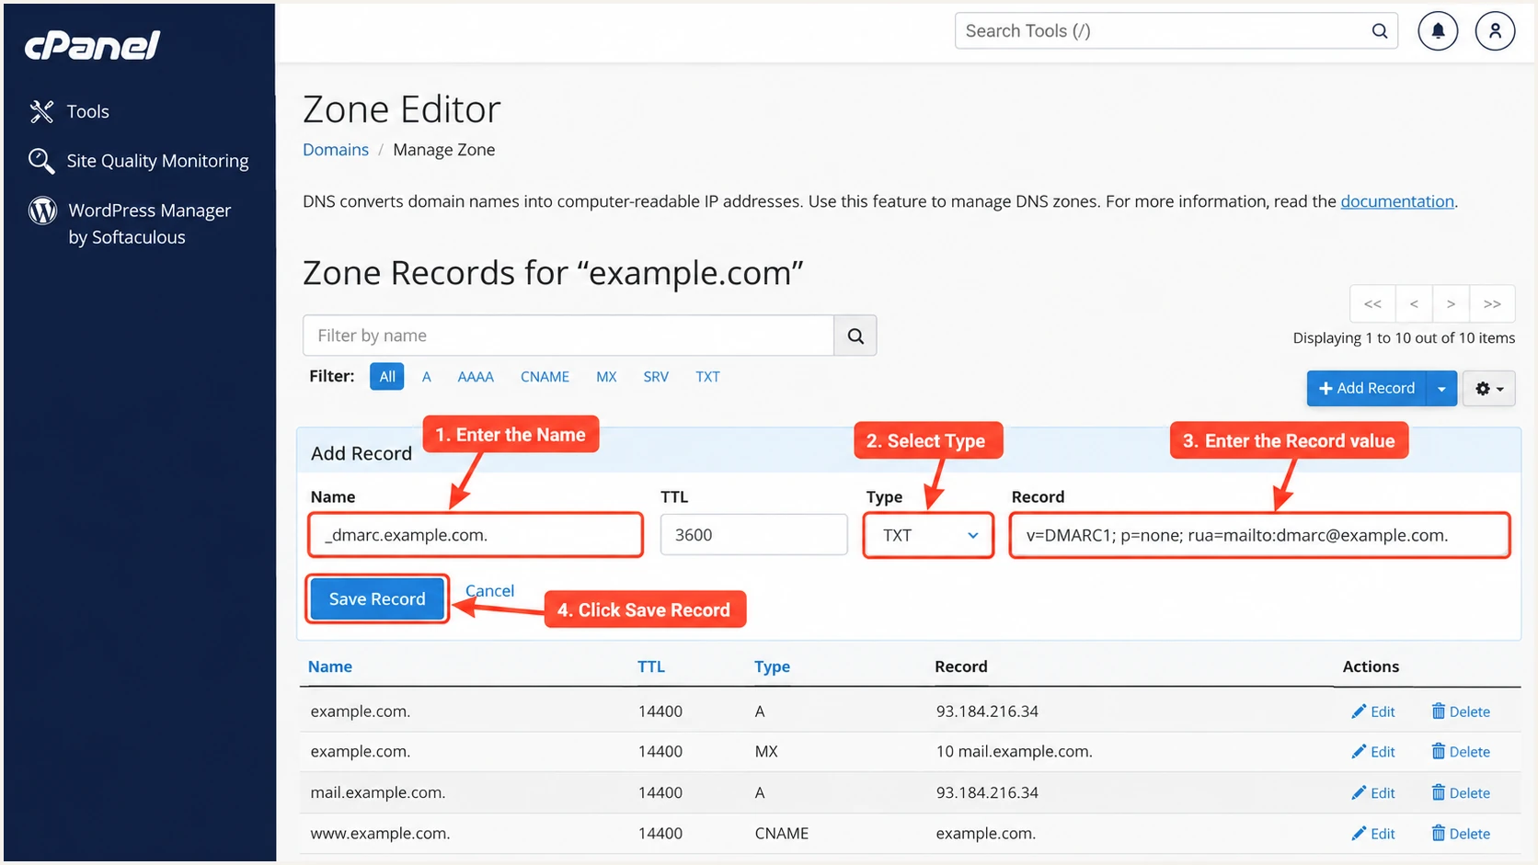The height and width of the screenshot is (865, 1538).
Task: Open the documentation link
Action: click(x=1397, y=201)
